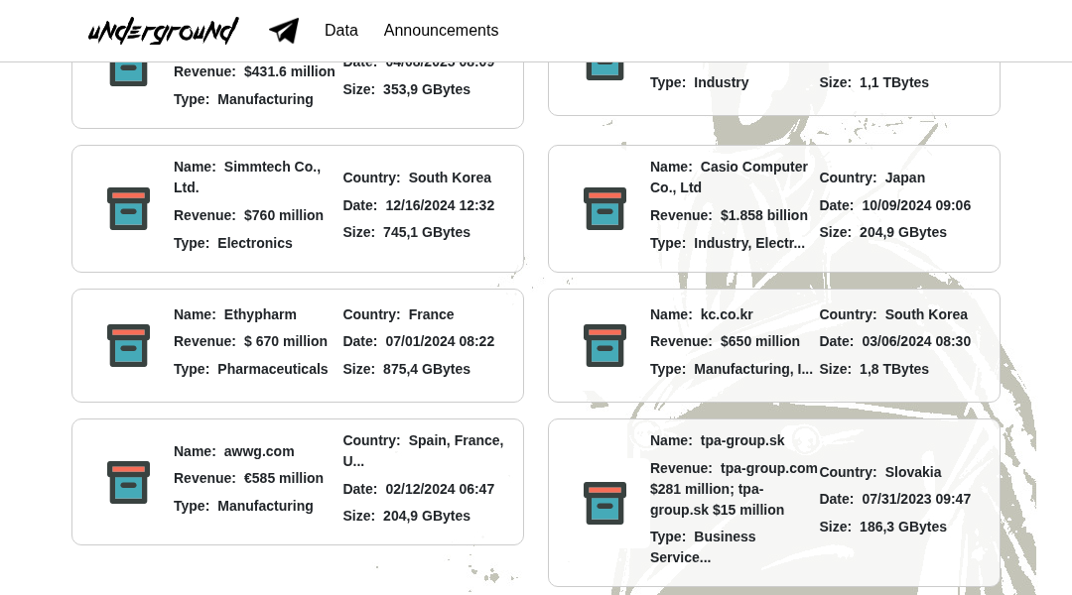This screenshot has height=595, width=1072.
Task: Click Country Slovakia text
Action: click(x=880, y=472)
